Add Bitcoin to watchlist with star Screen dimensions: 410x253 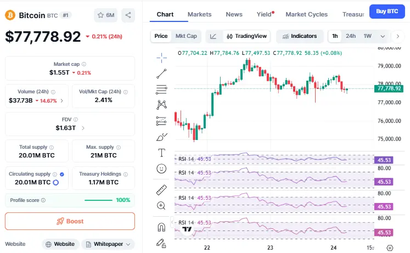tap(105, 15)
